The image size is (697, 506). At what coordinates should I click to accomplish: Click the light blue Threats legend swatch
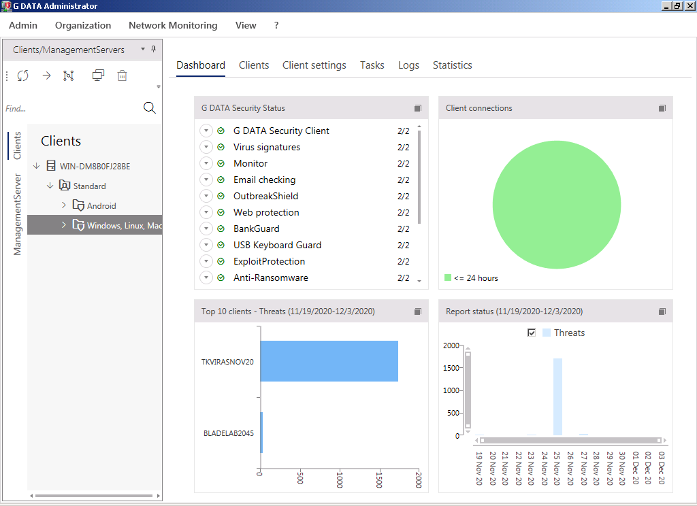pos(547,333)
